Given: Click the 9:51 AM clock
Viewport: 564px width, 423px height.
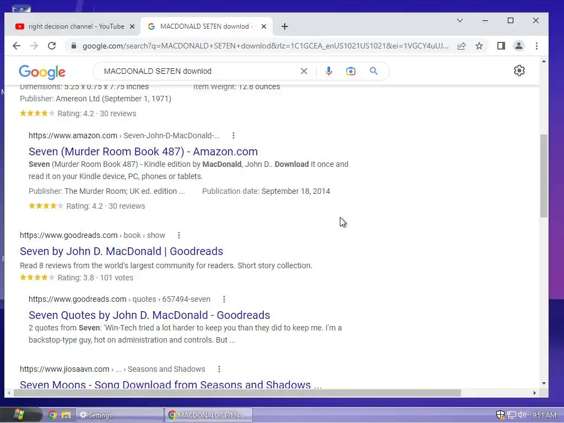Looking at the screenshot, I should [545, 415].
